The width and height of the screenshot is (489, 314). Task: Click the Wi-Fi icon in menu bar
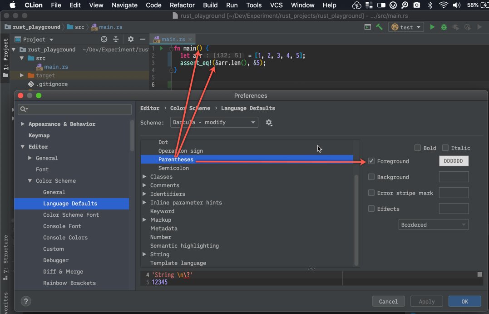click(443, 5)
